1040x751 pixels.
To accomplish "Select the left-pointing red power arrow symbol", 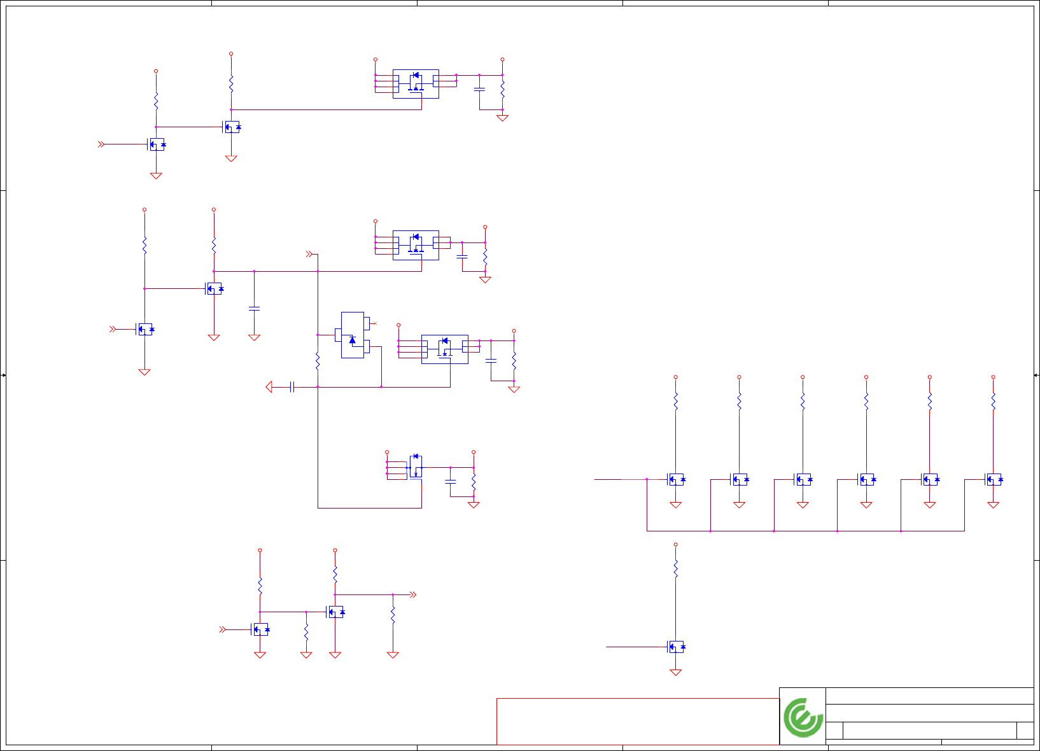I will click(269, 386).
